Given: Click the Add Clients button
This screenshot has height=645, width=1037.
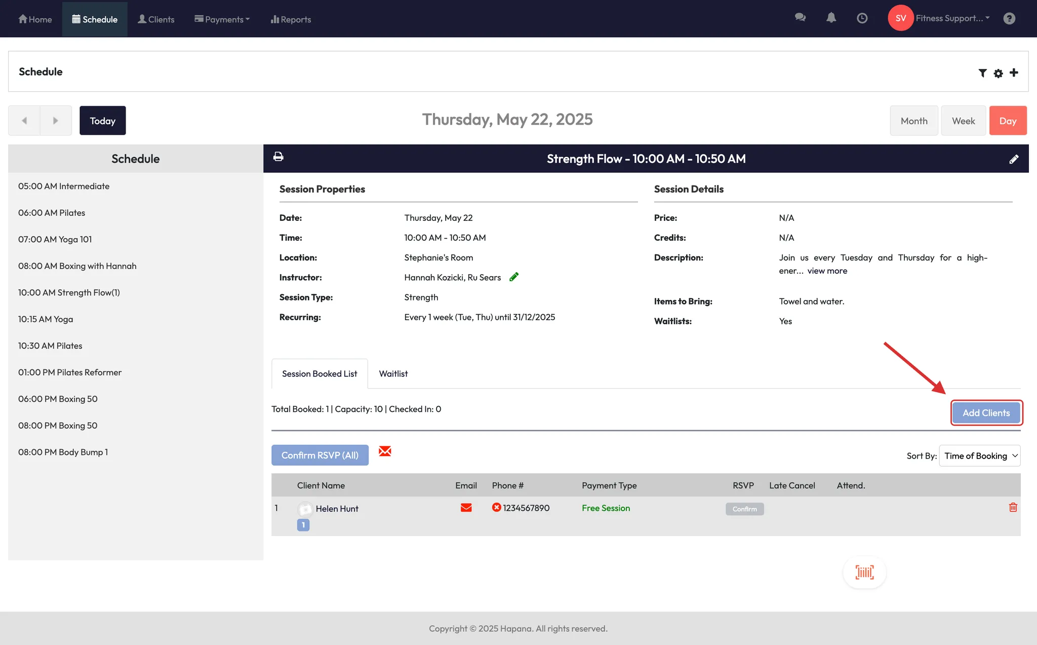Looking at the screenshot, I should pyautogui.click(x=986, y=412).
